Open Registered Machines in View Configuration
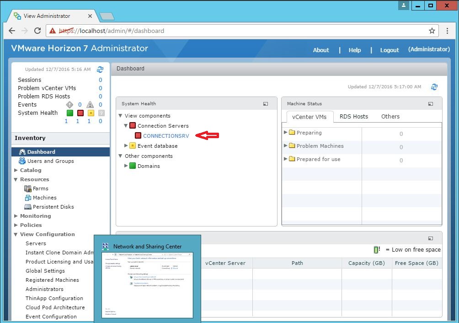 tap(52, 280)
